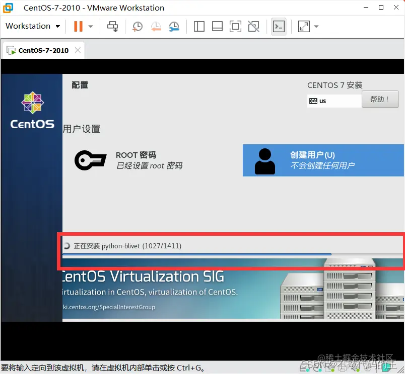Toggle the library sidebar view

click(199, 26)
